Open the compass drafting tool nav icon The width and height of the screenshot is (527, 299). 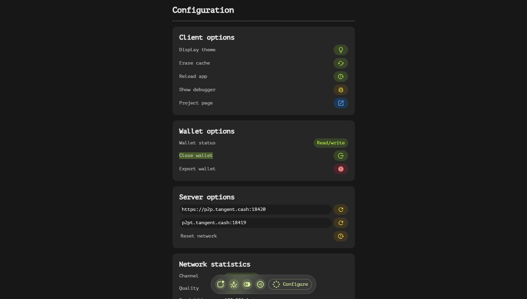[234, 284]
